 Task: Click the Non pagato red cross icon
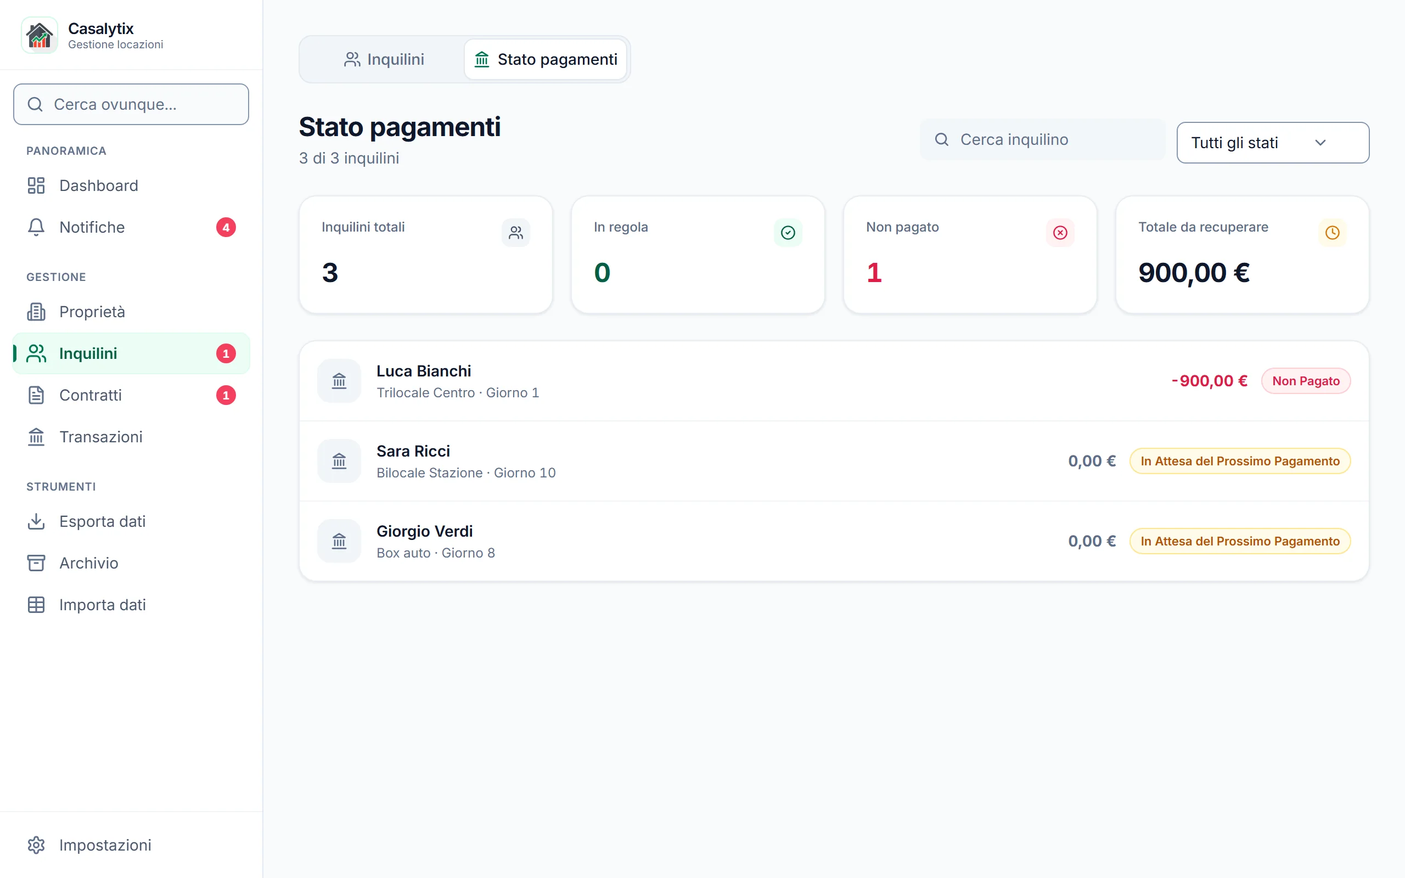(1060, 233)
